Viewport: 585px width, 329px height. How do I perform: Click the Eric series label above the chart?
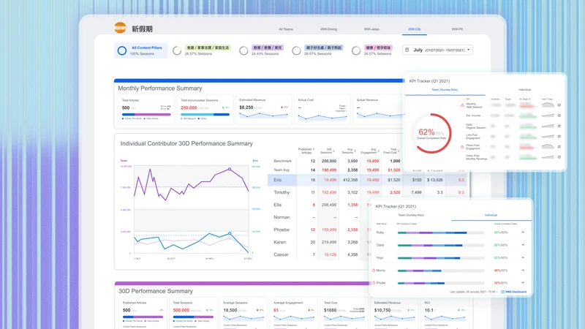[255, 161]
